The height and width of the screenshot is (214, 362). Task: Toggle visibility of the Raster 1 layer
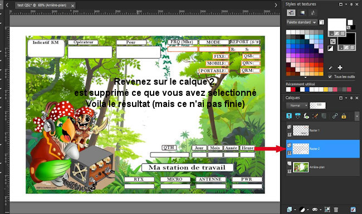[x=289, y=127]
